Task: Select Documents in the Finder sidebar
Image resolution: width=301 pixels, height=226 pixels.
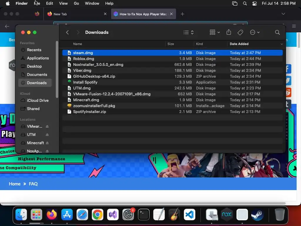Action: click(35, 74)
